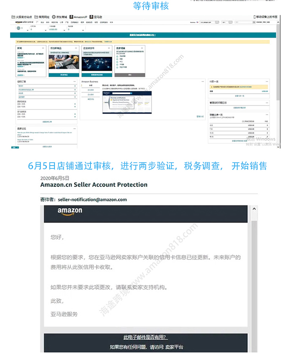This screenshot has height=358, width=287.
Task: Select the 不同意 survey option
Action: (117, 64)
